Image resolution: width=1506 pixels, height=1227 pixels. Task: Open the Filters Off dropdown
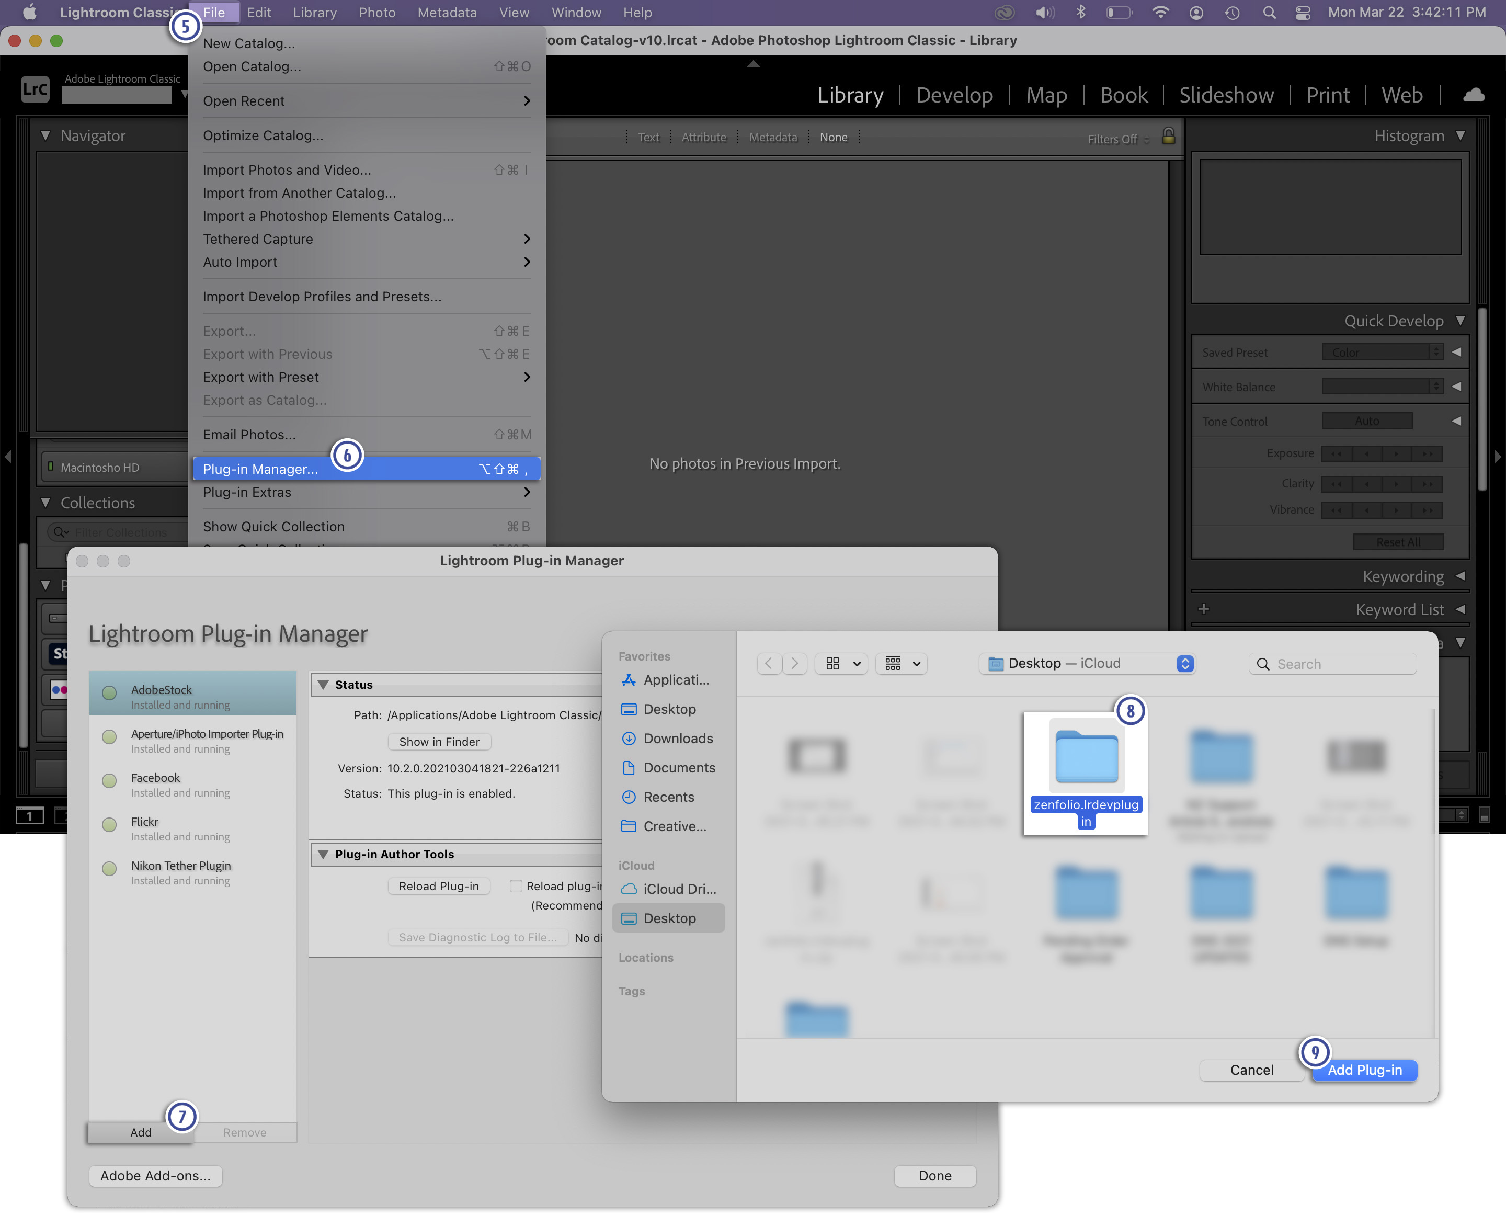[x=1119, y=139]
